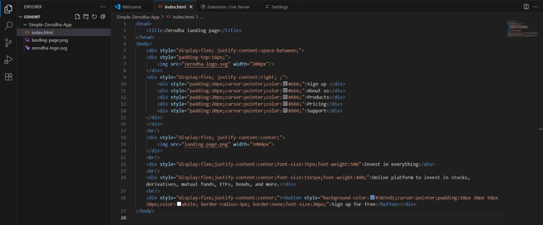Switch to the Welcome tab
The height and width of the screenshot is (225, 543).
(132, 7)
